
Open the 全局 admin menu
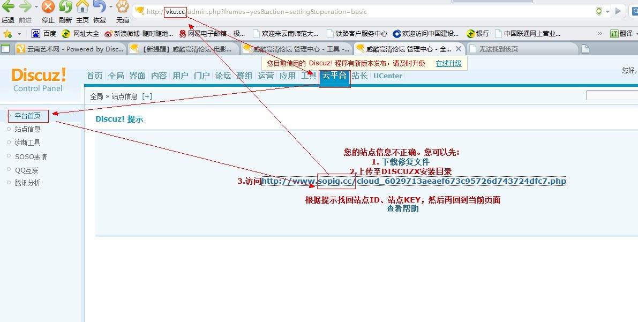pyautogui.click(x=116, y=76)
